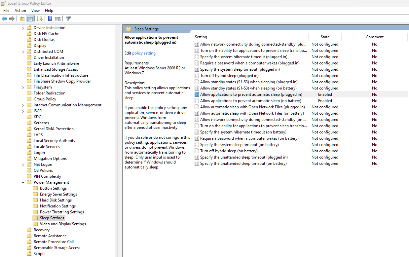Sort by the Comment column header
The image size is (409, 257).
[375, 37]
